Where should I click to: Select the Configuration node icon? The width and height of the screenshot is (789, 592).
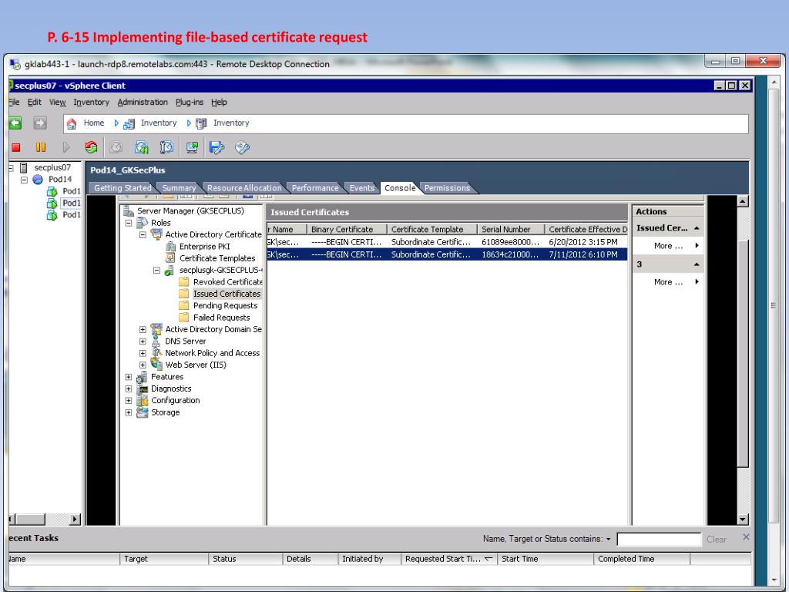[x=143, y=401]
